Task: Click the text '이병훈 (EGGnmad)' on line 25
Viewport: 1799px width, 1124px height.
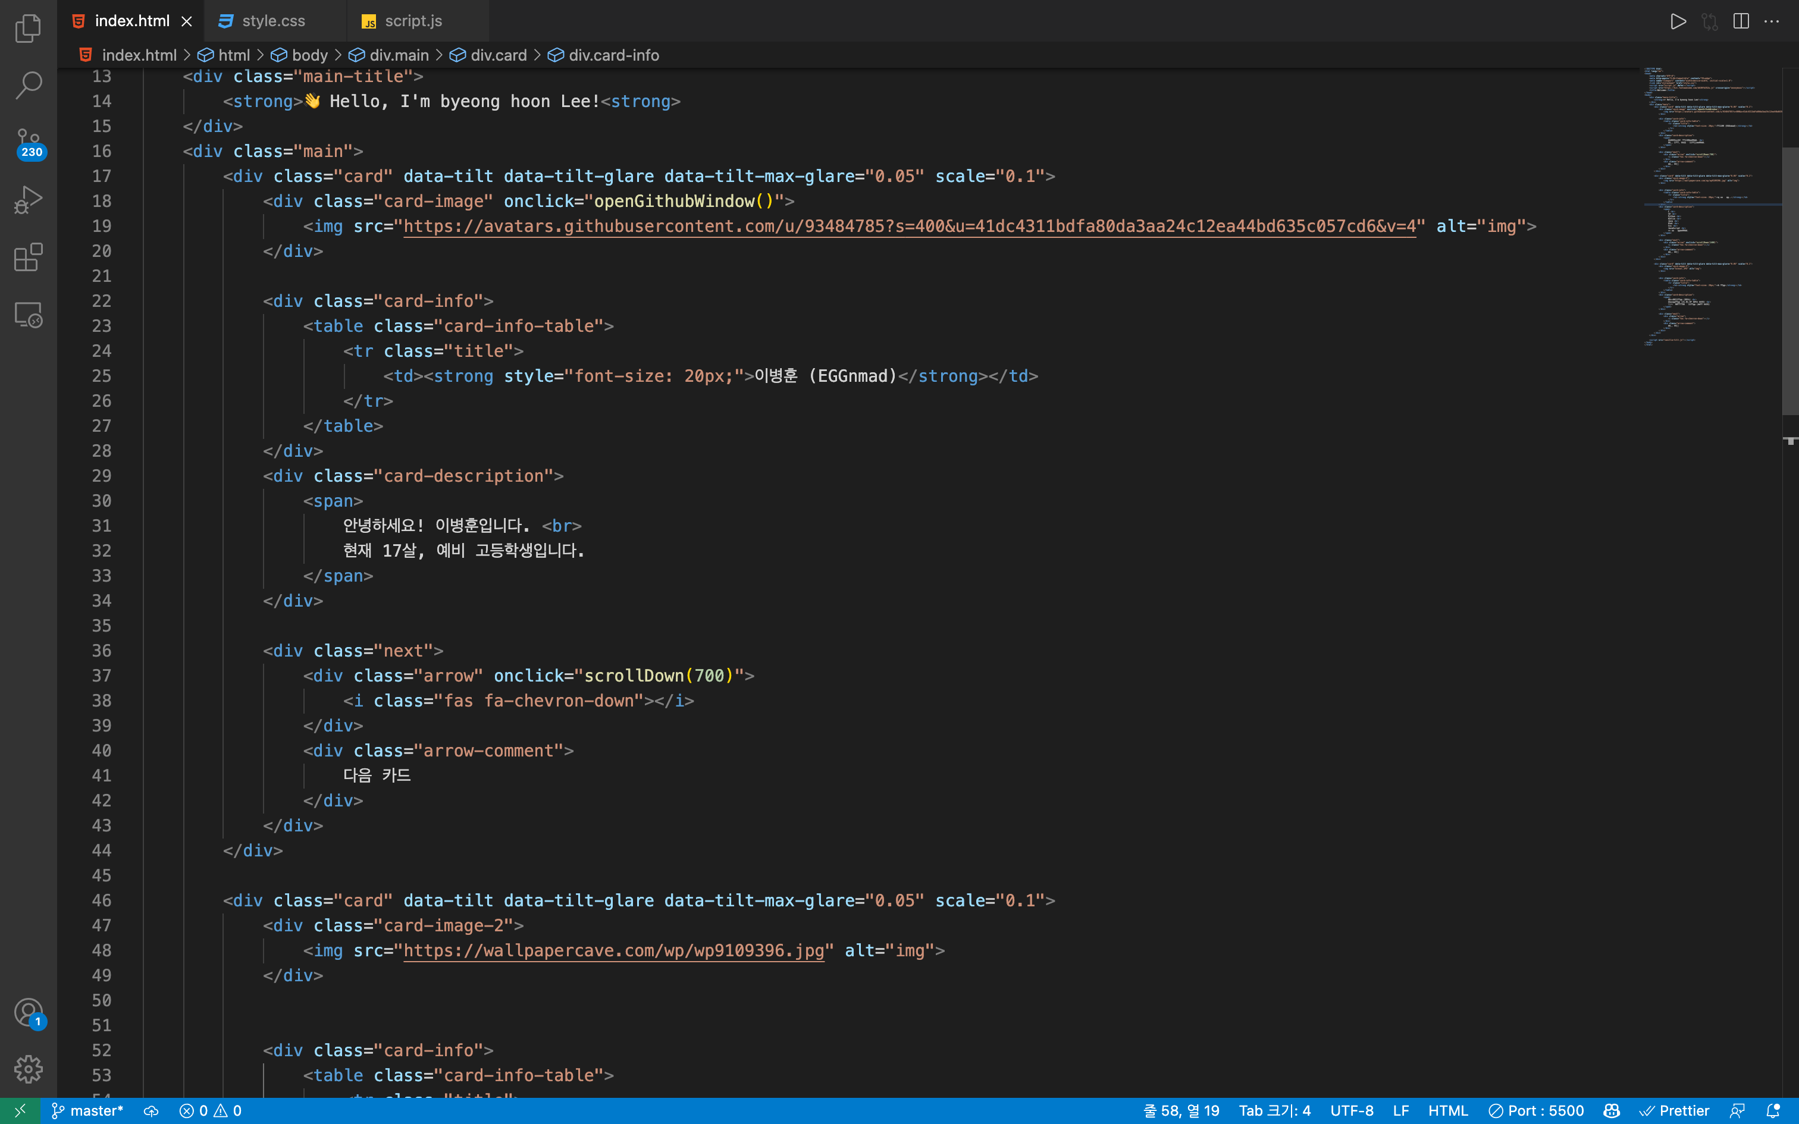Action: (826, 376)
